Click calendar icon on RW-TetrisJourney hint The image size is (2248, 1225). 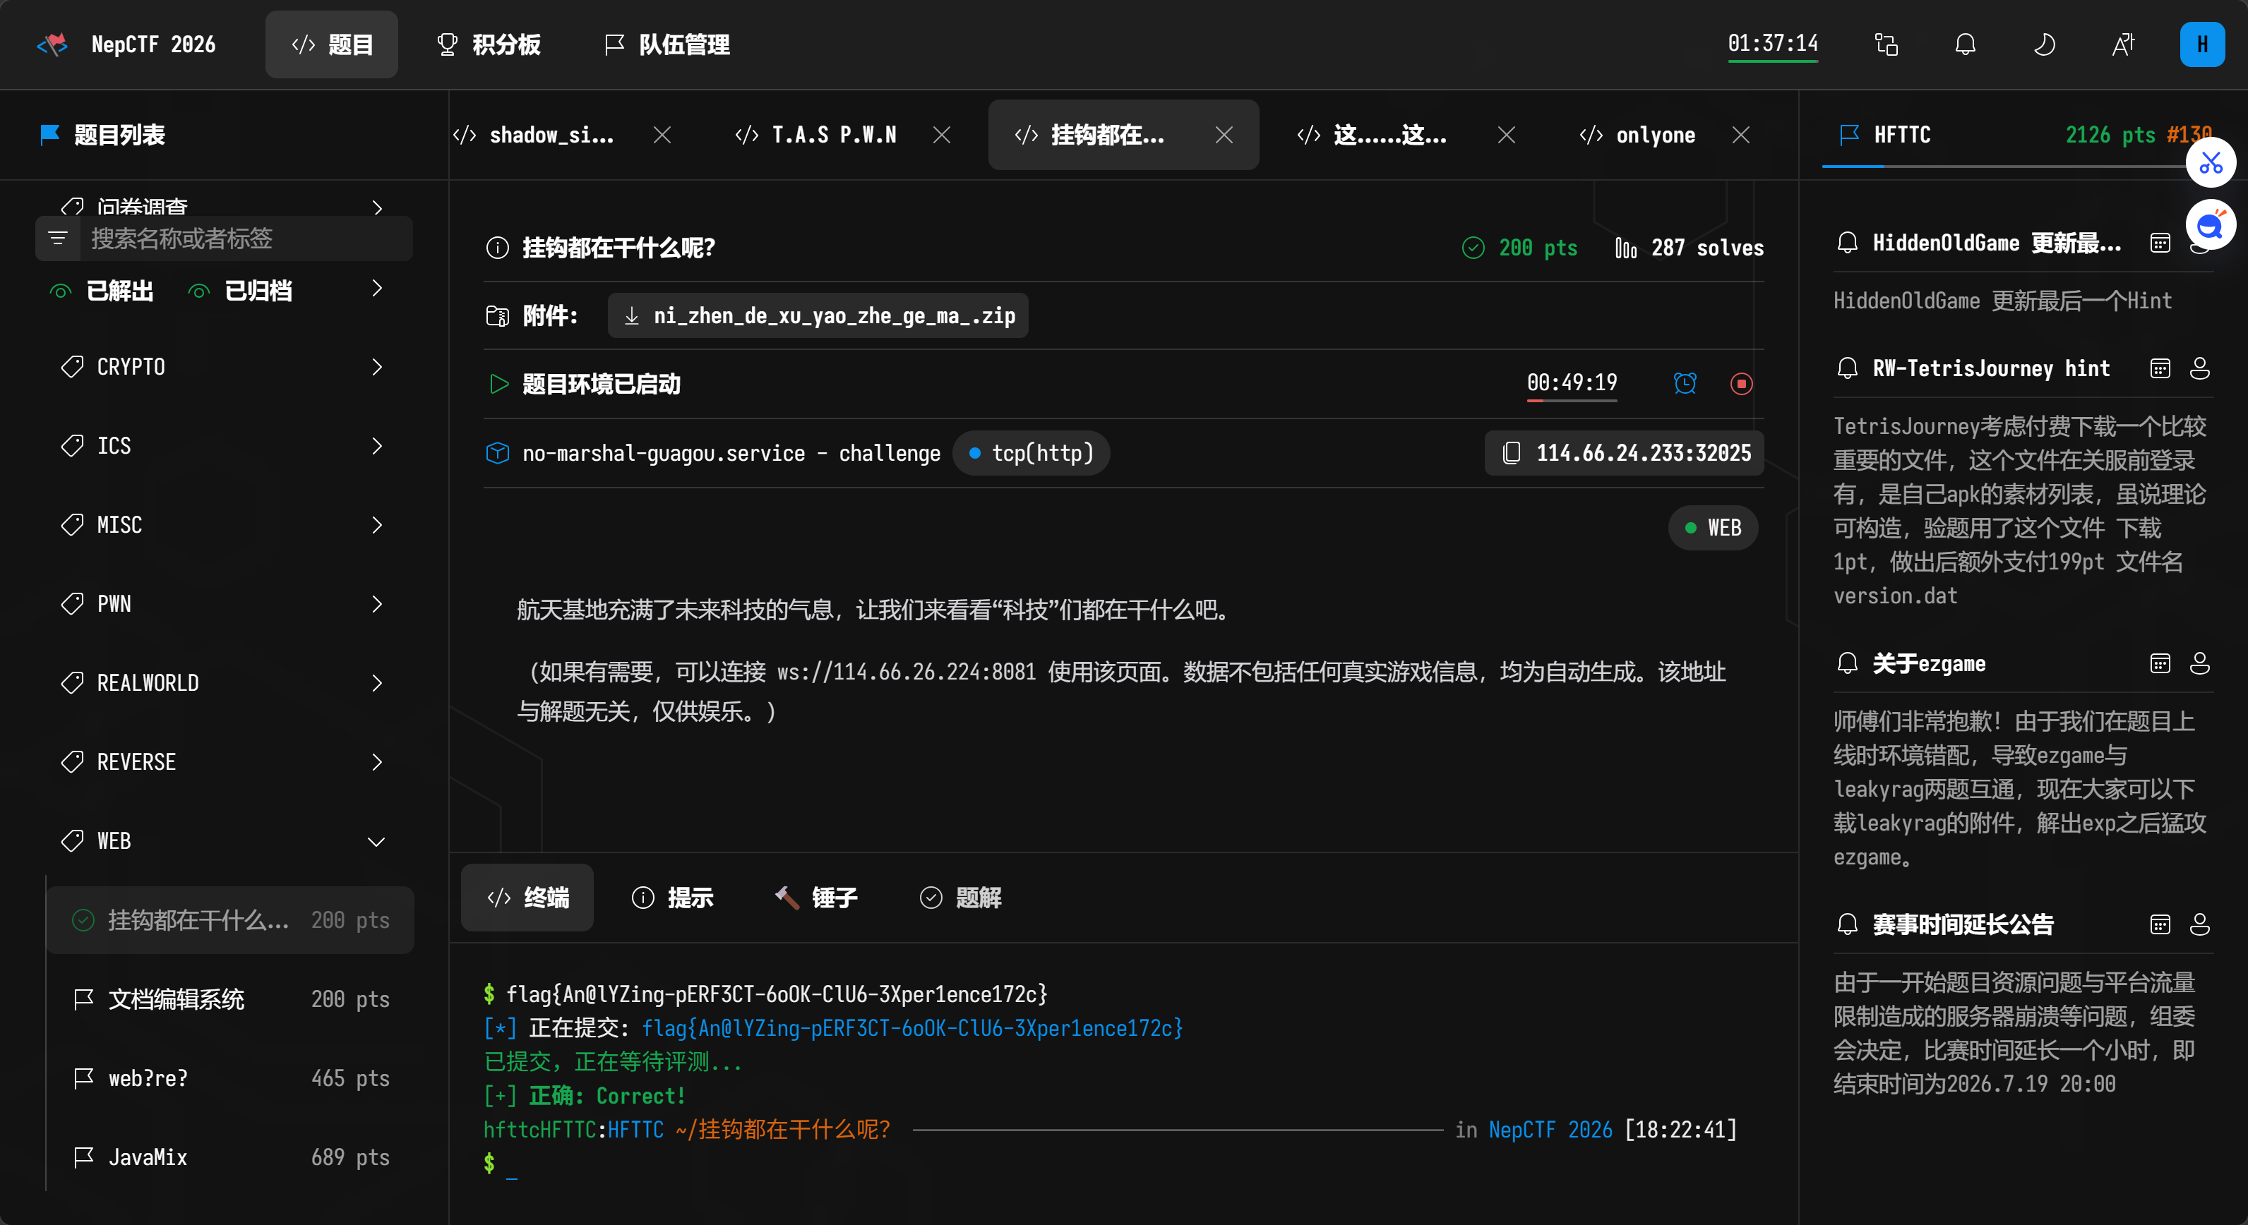(2160, 369)
